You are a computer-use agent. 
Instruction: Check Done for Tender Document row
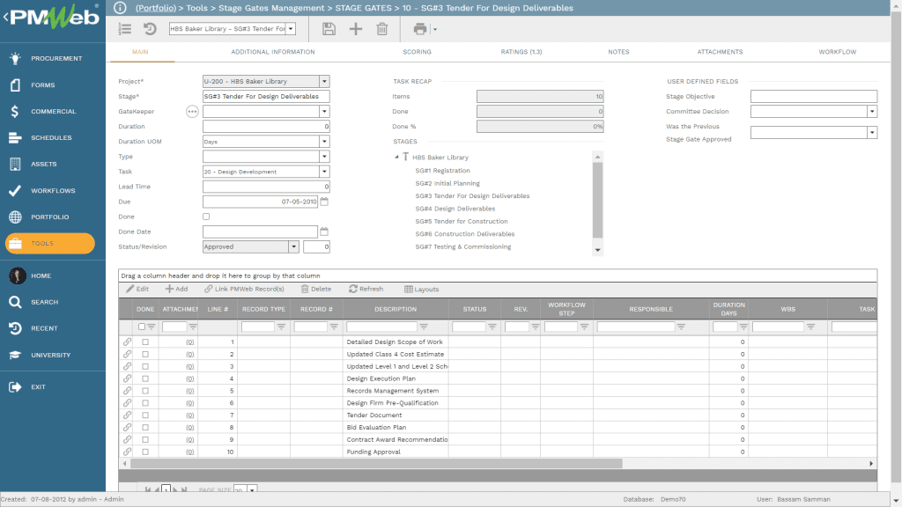[145, 415]
